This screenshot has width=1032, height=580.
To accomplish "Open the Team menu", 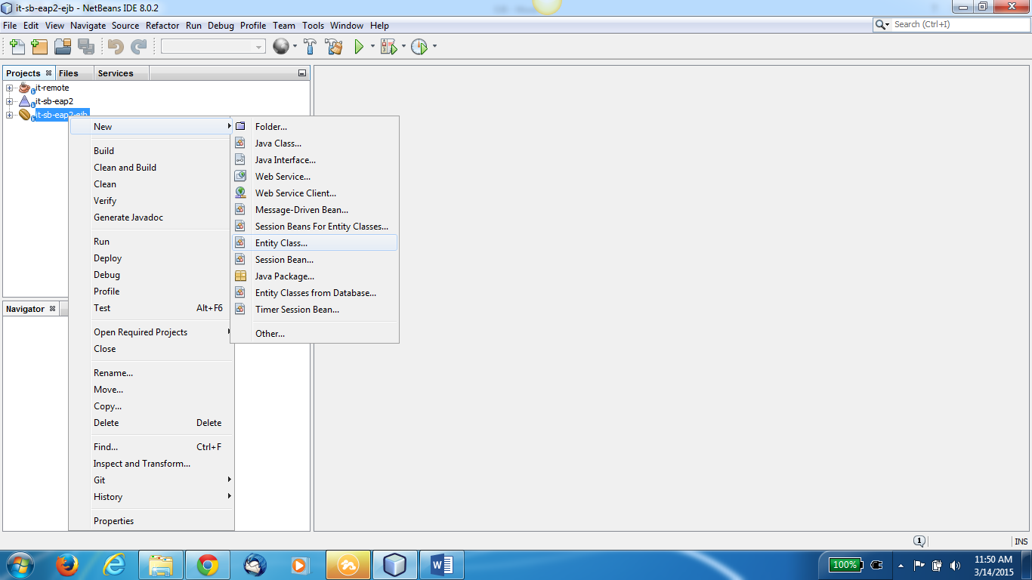I will click(284, 25).
